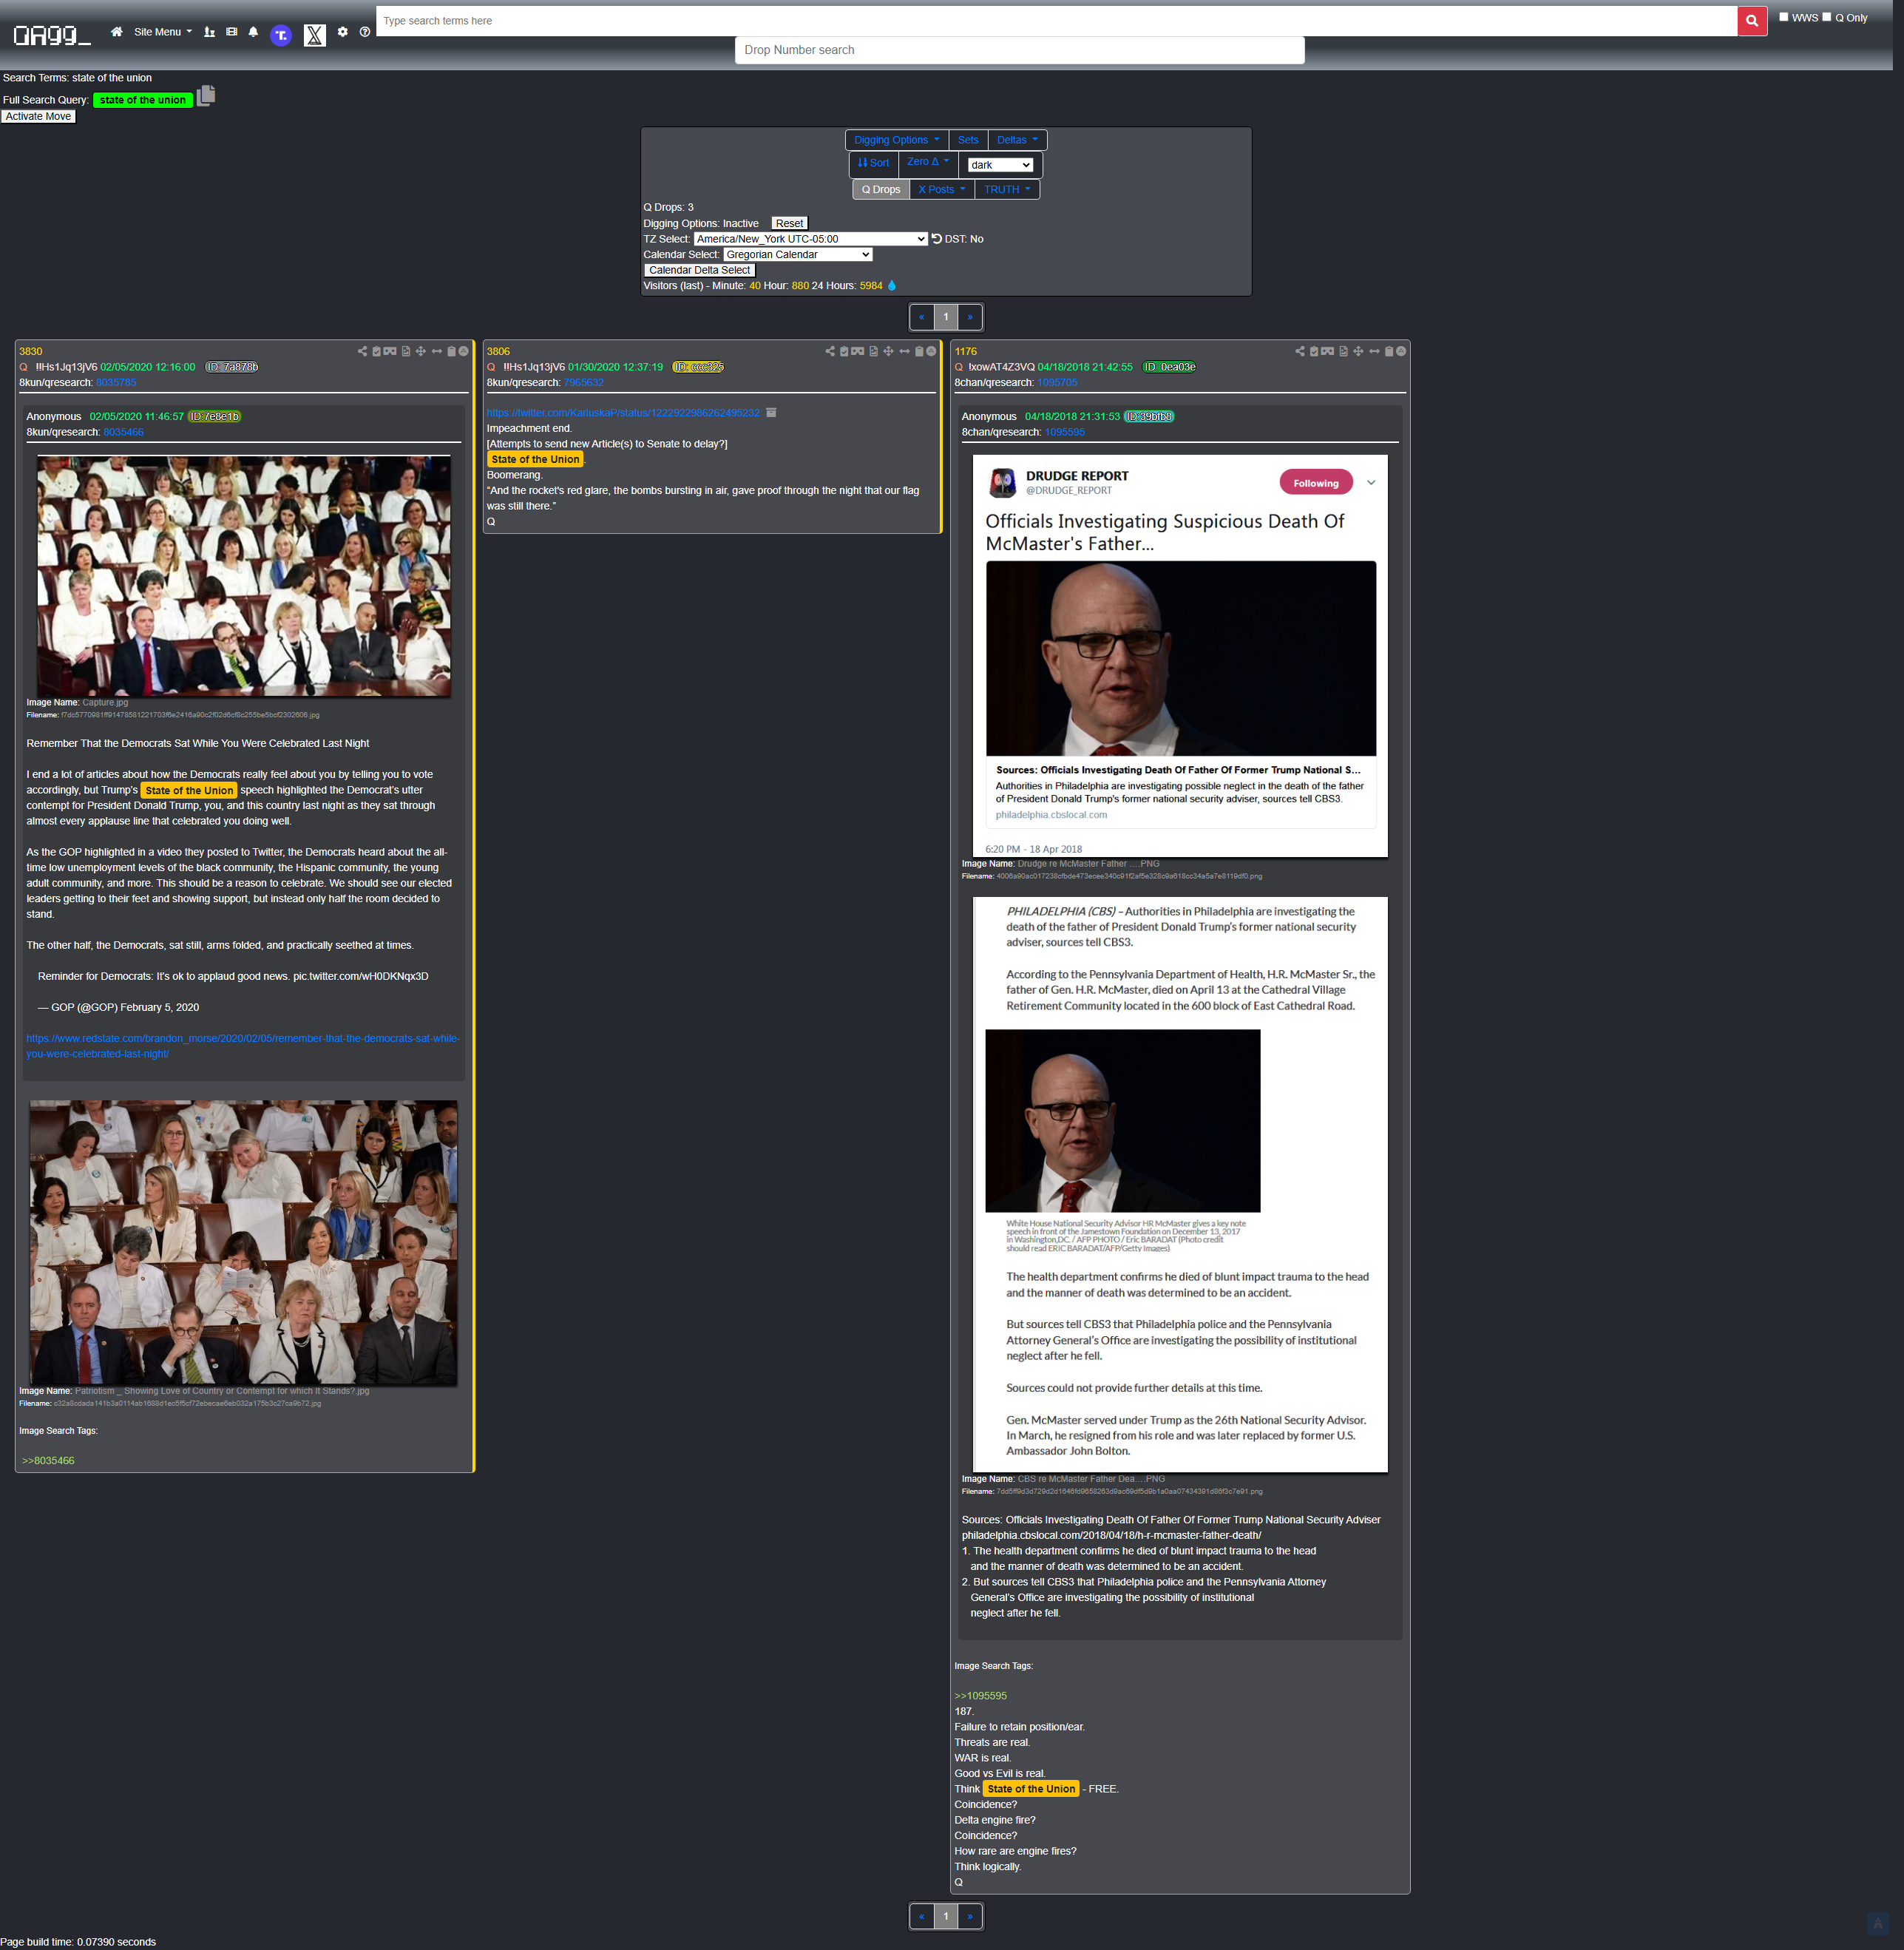
Task: Open the home page icon
Action: click(x=117, y=32)
